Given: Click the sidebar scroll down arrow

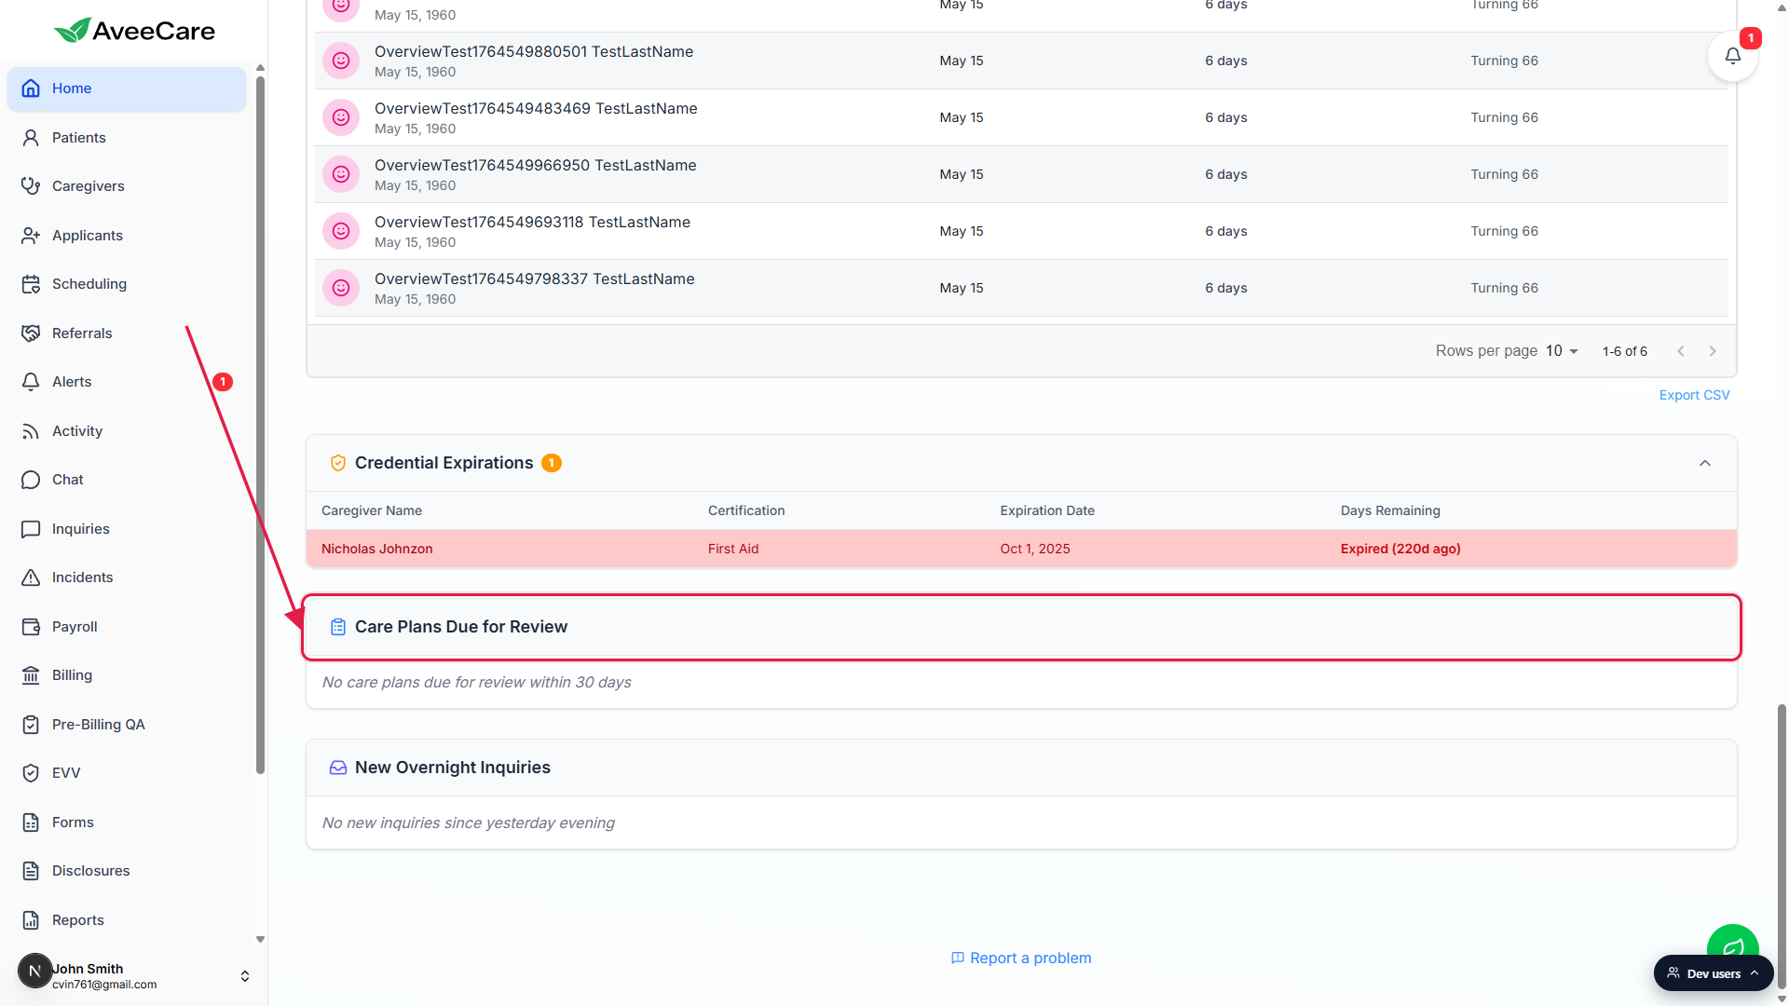Looking at the screenshot, I should click(261, 940).
